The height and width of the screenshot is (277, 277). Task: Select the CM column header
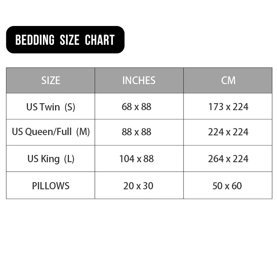point(228,80)
